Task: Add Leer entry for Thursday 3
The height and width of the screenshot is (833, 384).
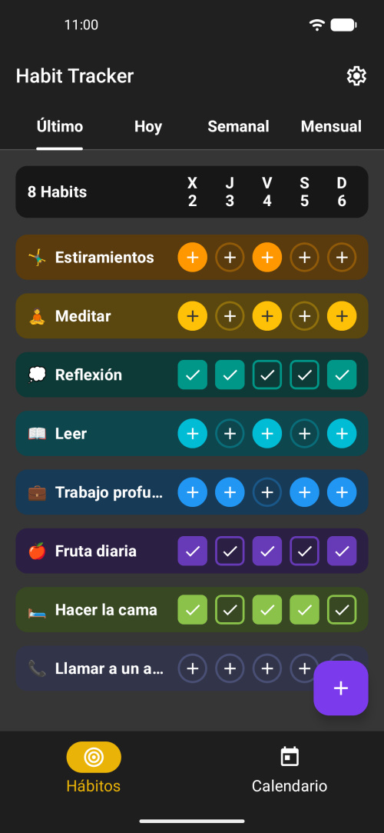Action: point(230,434)
